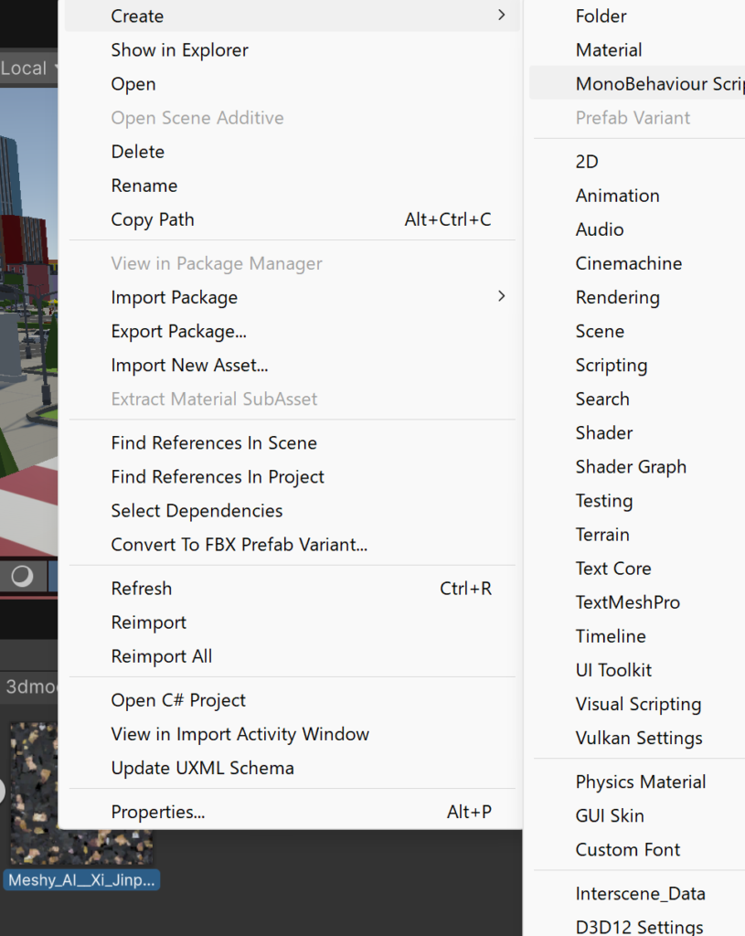Choose Show in Explorer
The width and height of the screenshot is (745, 936).
(x=179, y=50)
